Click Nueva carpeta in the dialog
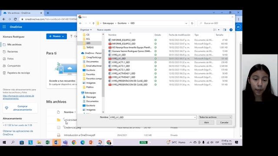278x156 pixels. pos(104,30)
